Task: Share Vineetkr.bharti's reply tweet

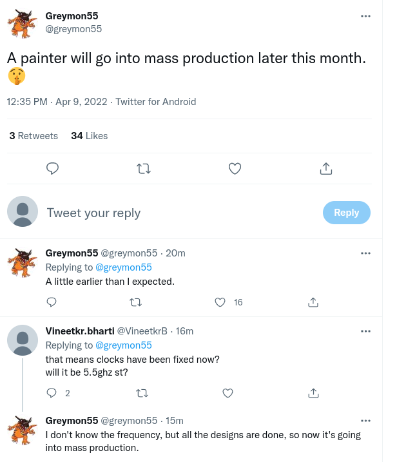Action: click(x=313, y=392)
